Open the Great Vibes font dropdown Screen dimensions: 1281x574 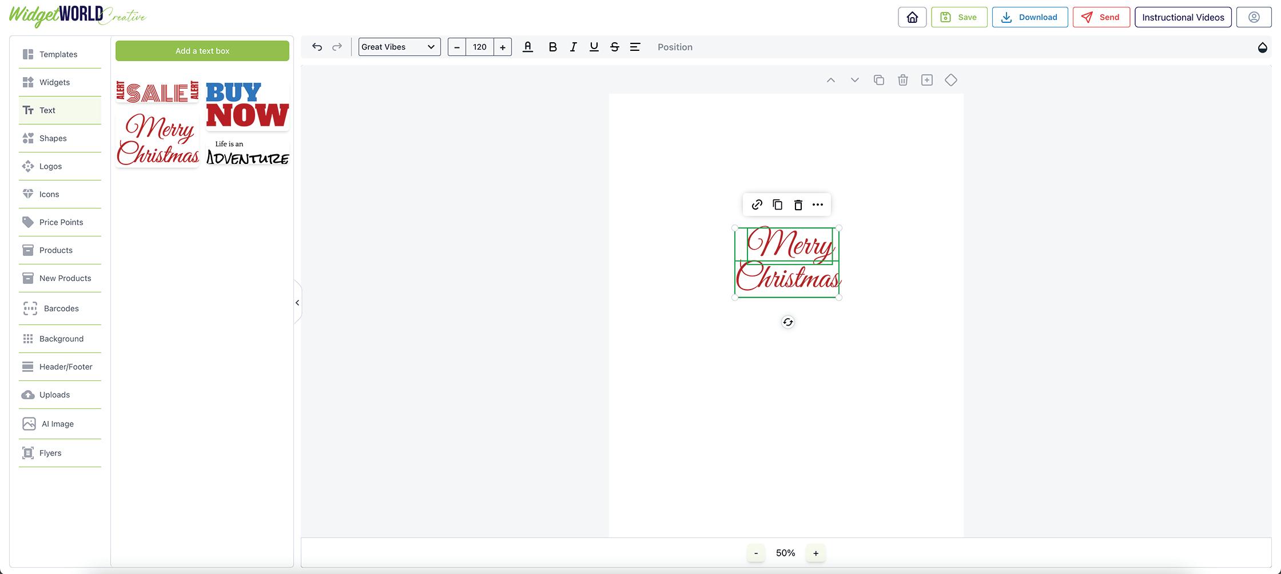399,47
